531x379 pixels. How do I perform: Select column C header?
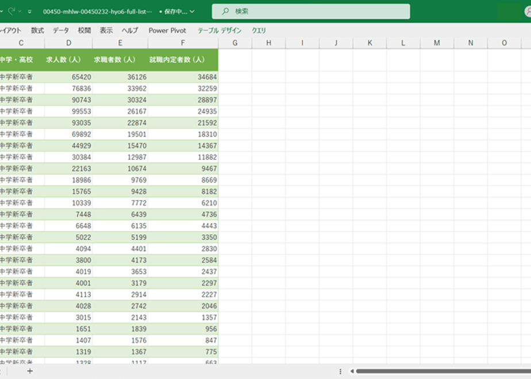point(22,43)
